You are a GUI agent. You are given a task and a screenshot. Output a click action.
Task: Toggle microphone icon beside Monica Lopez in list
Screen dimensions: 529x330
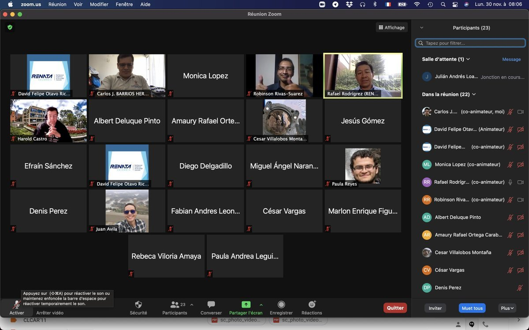[x=510, y=165]
